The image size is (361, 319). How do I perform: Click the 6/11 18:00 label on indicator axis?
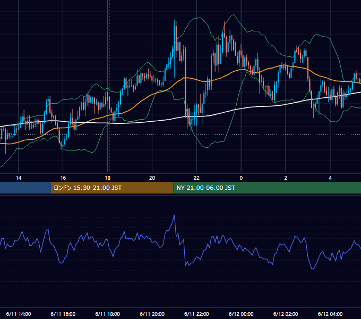(108, 314)
